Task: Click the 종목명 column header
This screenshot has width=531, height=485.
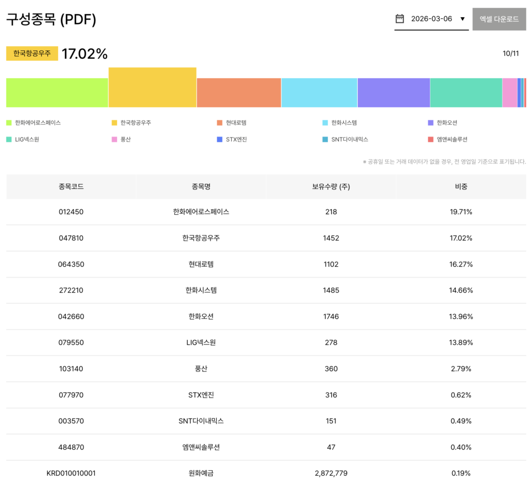Action: tap(201, 187)
